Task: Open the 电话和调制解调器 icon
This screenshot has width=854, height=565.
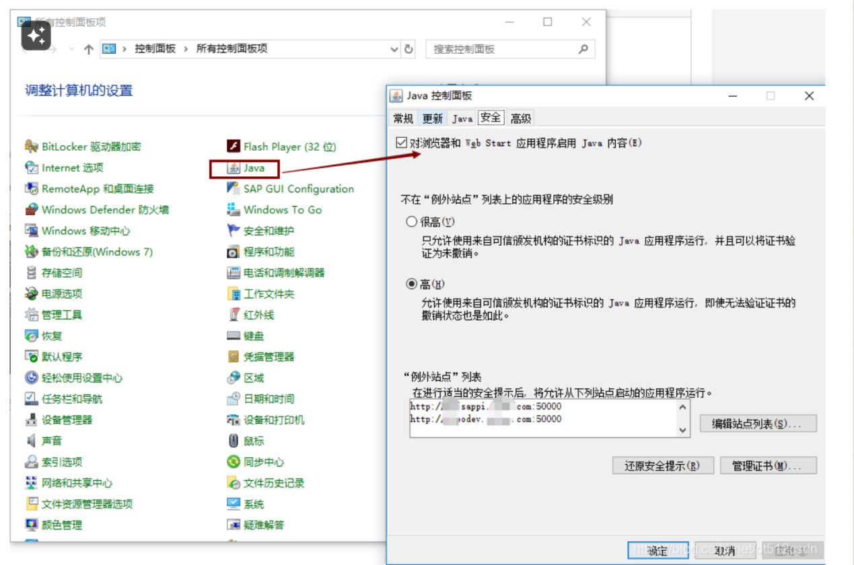Action: point(234,272)
